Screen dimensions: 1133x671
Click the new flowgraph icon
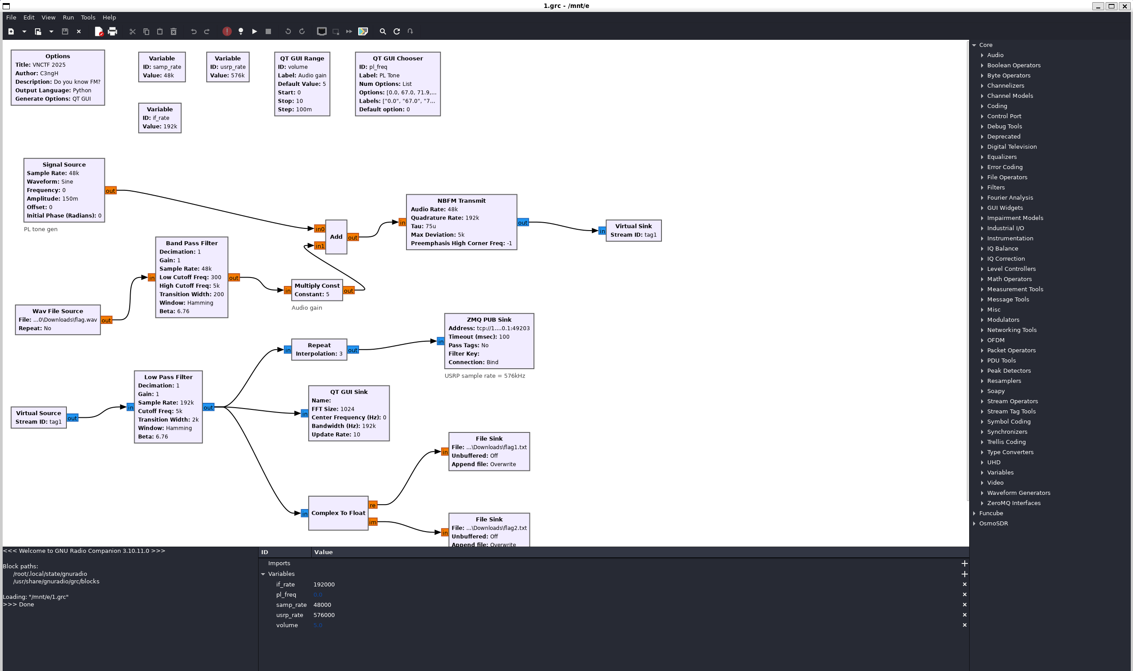click(x=11, y=31)
